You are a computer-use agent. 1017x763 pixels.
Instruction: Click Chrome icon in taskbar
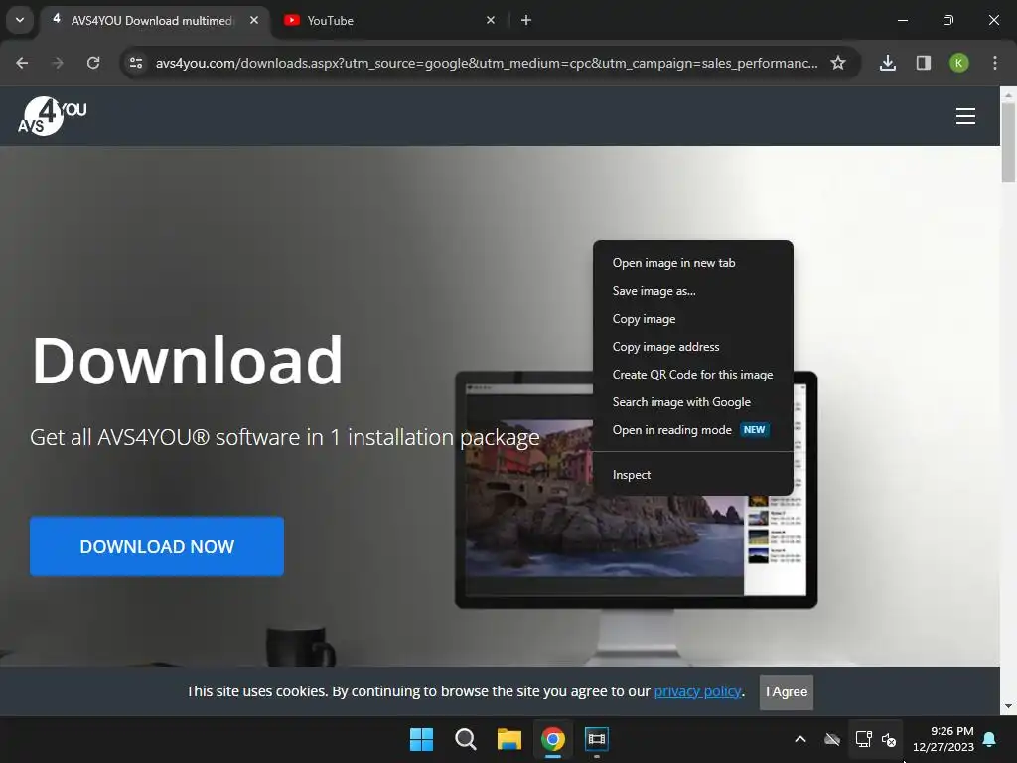coord(553,739)
